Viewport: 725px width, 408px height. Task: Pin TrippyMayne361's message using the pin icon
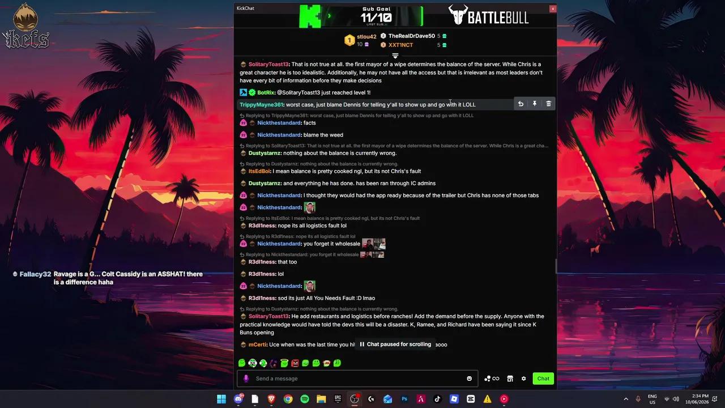534,104
